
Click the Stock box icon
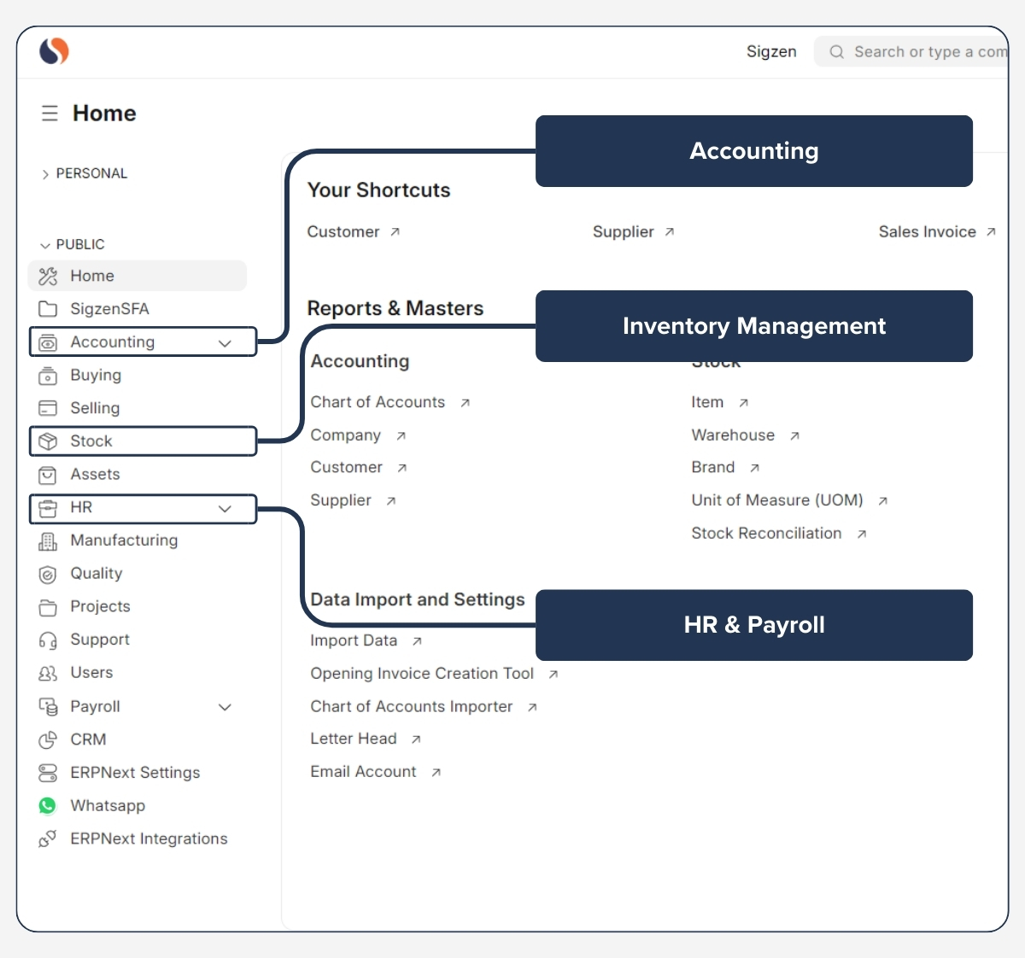coord(48,441)
